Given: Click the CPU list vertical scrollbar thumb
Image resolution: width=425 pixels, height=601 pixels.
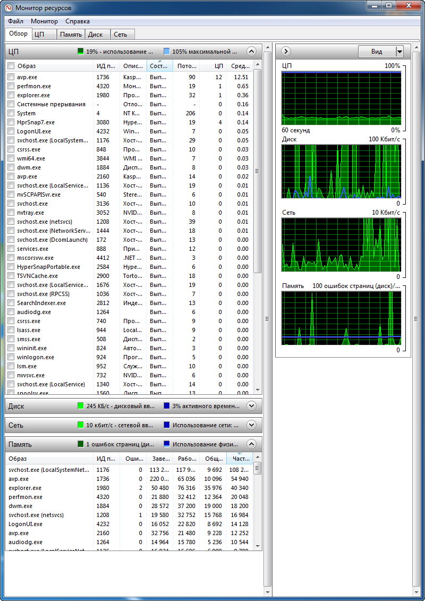Looking at the screenshot, I should point(258,171).
